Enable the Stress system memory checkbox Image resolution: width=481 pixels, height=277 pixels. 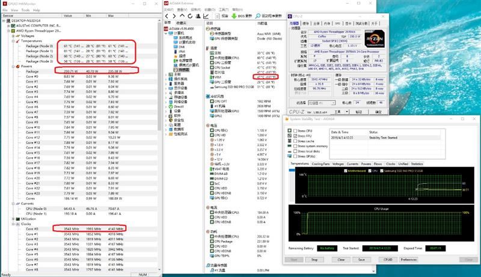[295, 147]
